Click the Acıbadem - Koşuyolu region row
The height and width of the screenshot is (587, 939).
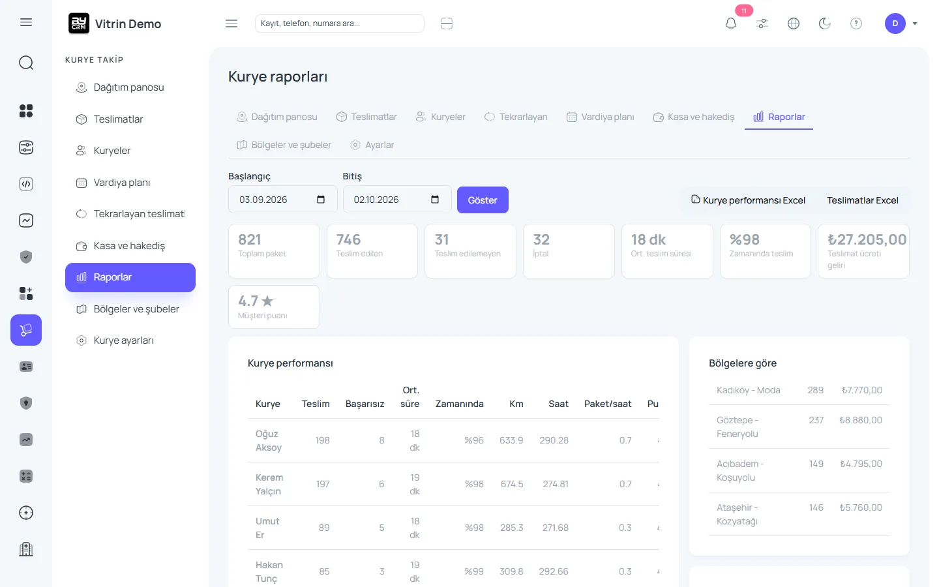pyautogui.click(x=799, y=470)
